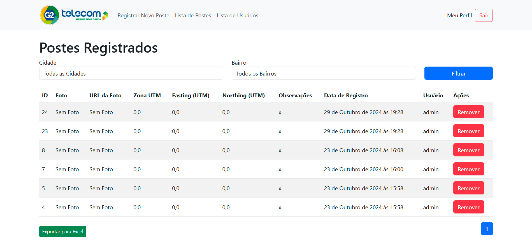The image size is (532, 242).
Task: Click URL da Foto cell in row 5
Action: 101,188
